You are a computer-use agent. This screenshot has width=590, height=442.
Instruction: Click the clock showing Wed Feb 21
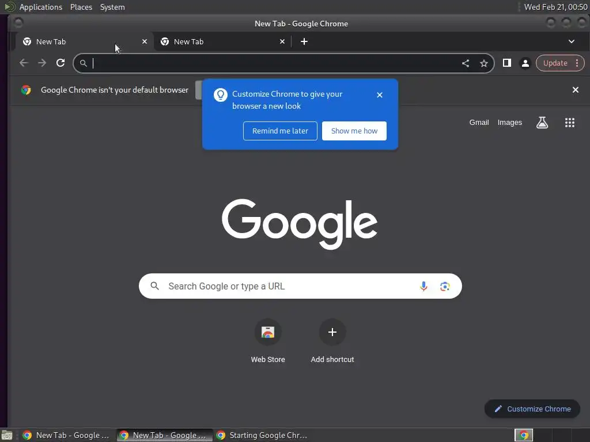point(555,7)
